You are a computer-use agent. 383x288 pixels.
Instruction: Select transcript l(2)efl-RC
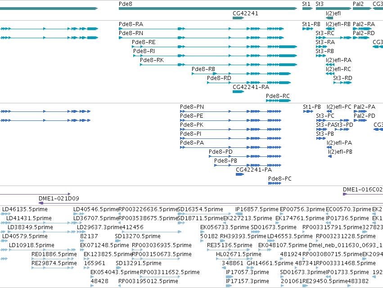330,74
